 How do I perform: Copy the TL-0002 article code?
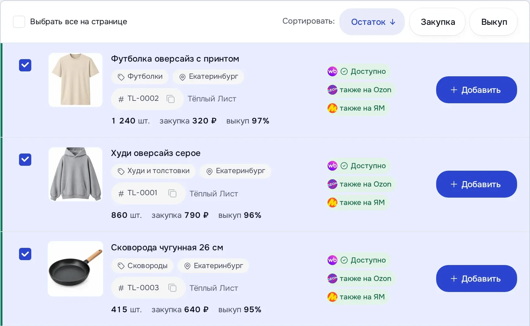[x=171, y=99]
